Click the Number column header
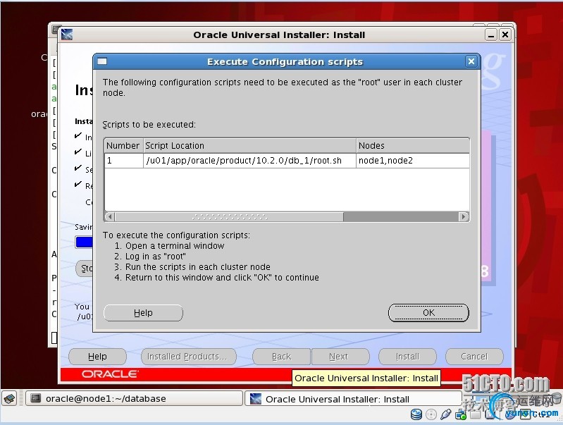 coord(124,145)
